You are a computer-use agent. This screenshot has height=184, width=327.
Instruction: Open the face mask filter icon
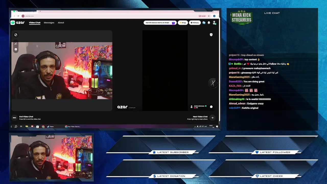[16, 49]
